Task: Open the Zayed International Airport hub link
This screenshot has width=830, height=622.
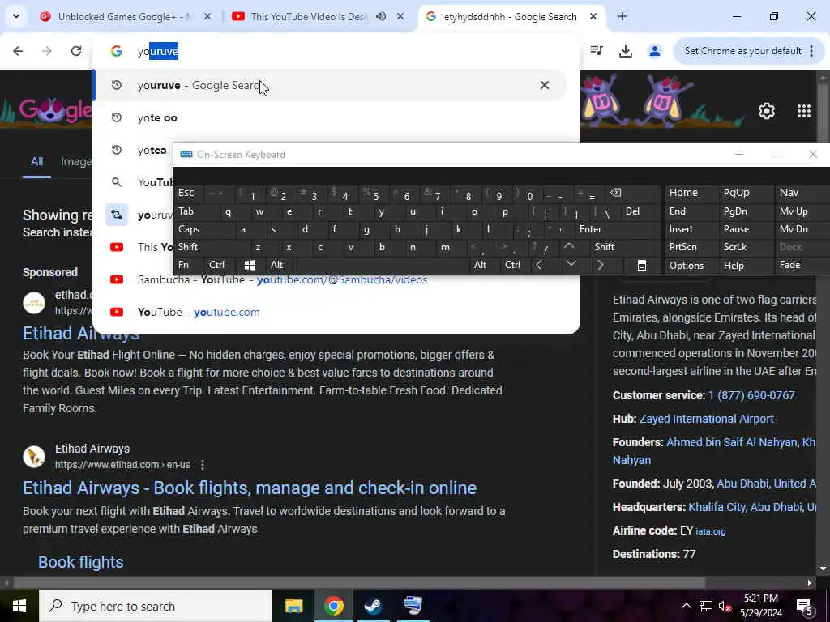Action: [707, 419]
